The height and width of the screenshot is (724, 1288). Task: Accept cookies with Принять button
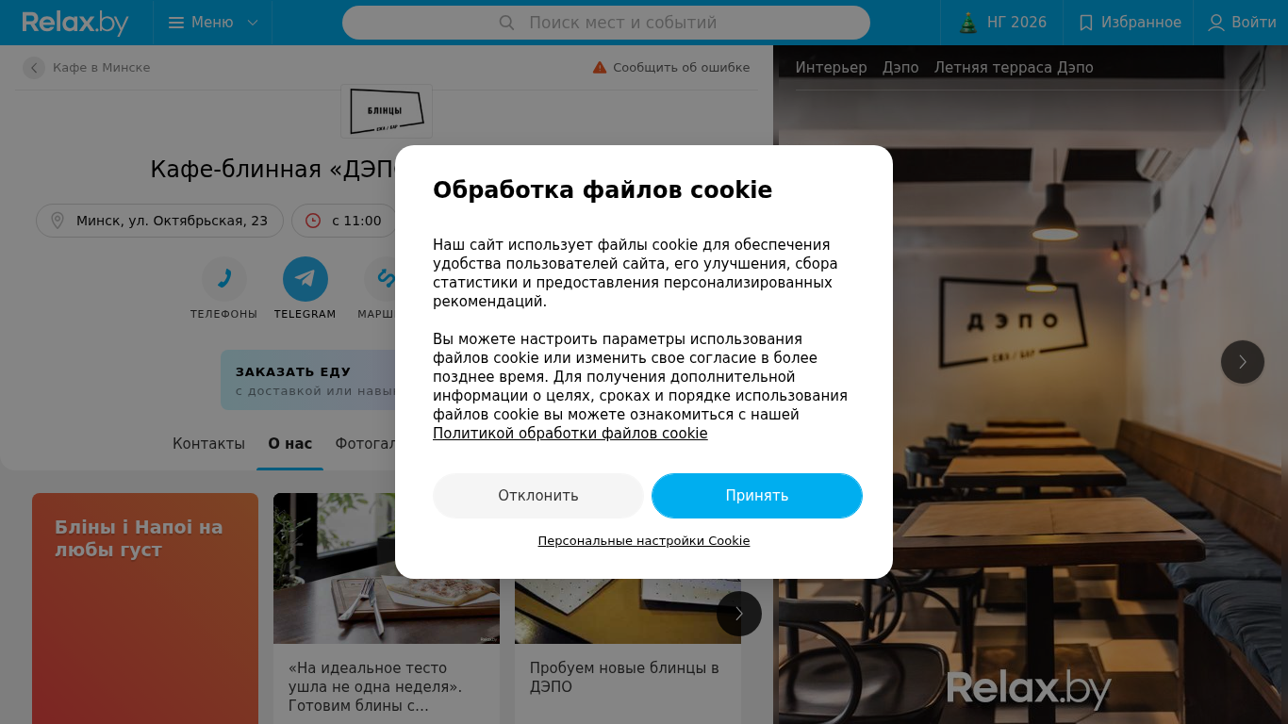click(x=757, y=496)
